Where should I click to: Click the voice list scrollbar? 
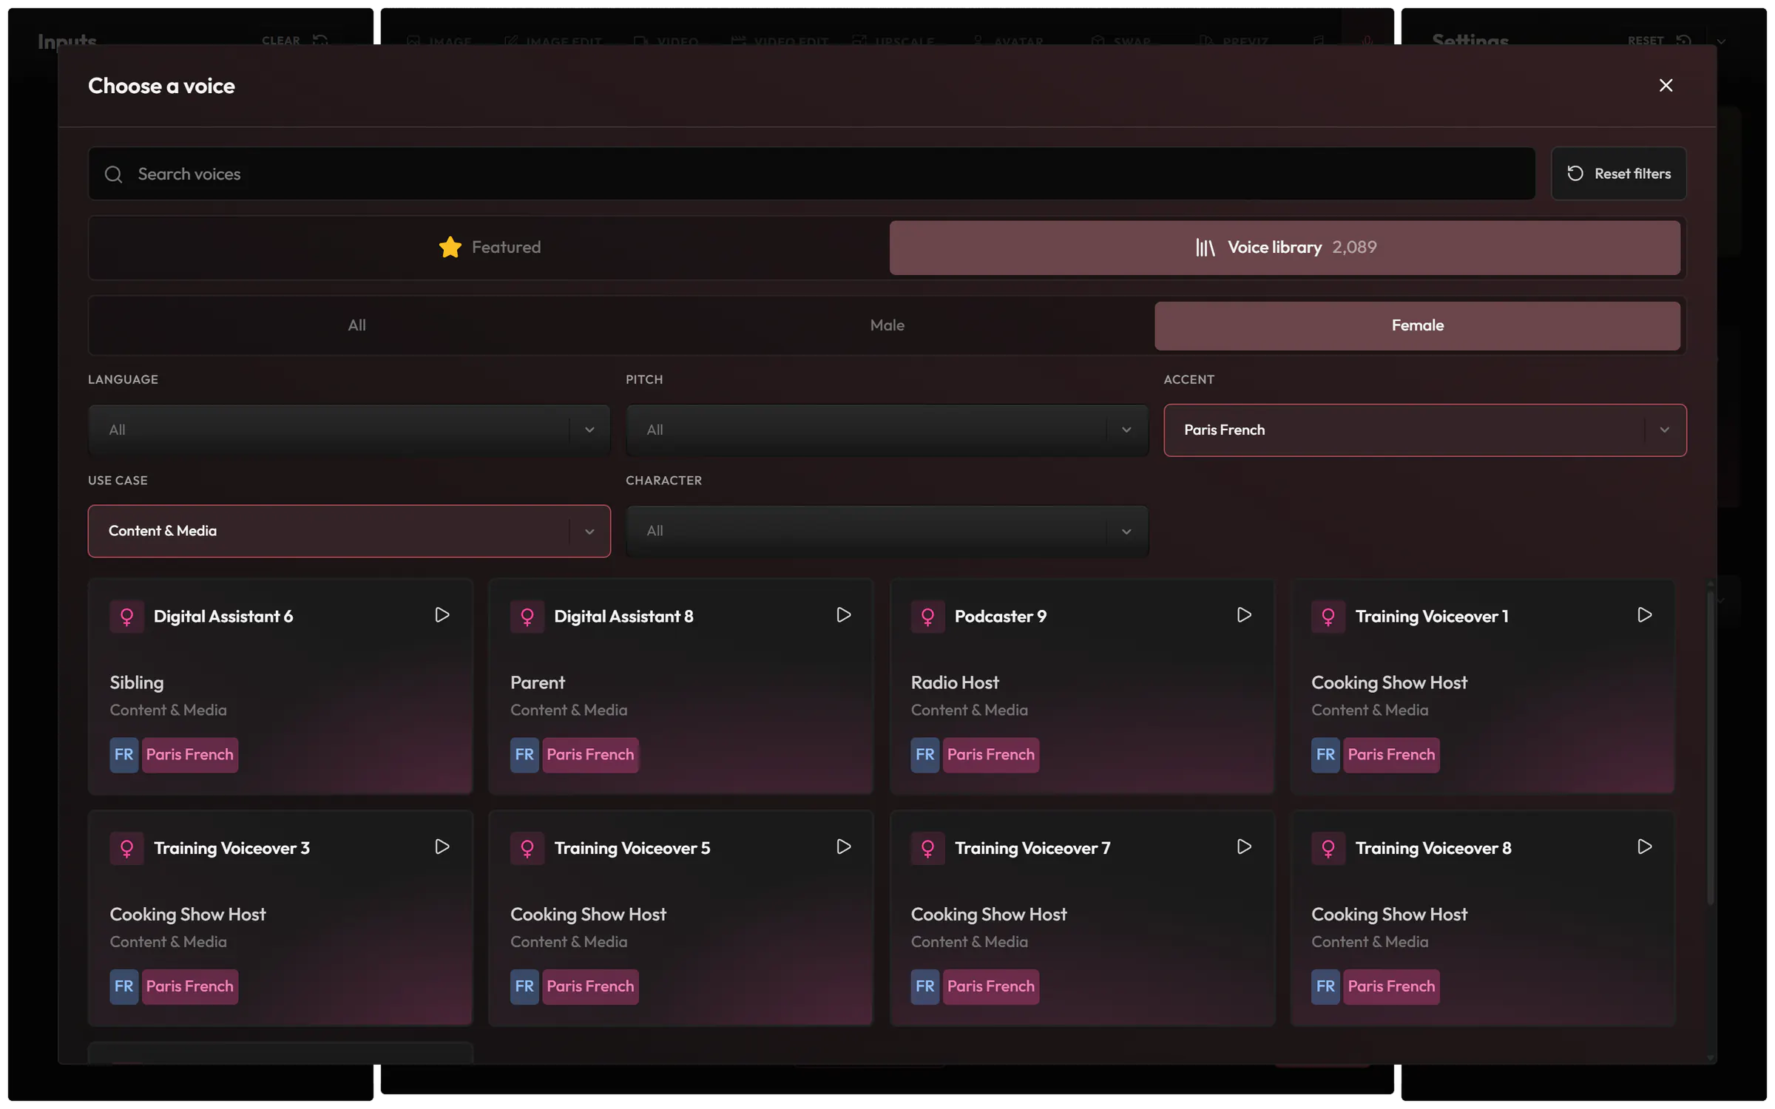(x=1710, y=747)
